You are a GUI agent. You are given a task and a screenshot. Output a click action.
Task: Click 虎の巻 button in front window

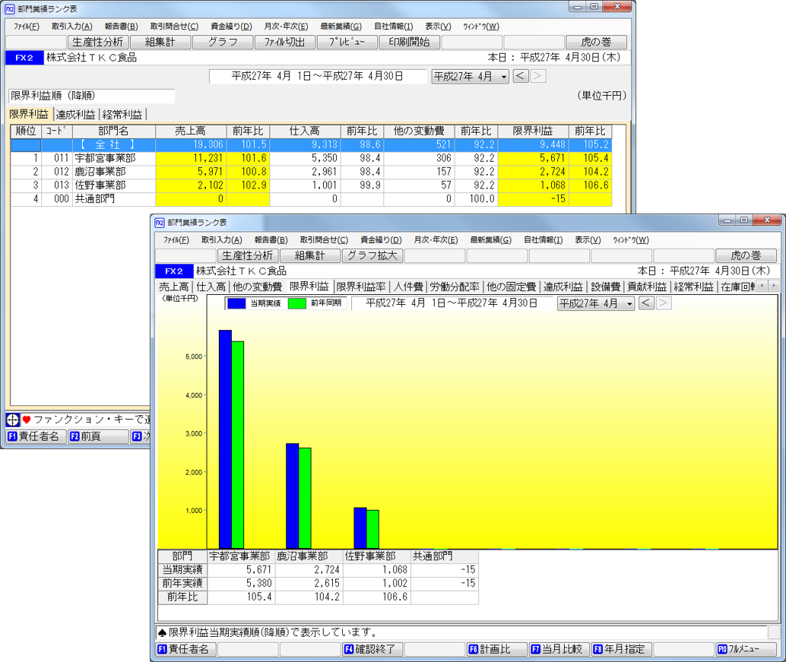pyautogui.click(x=746, y=255)
